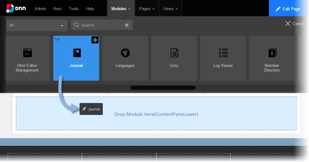
Task: Click the Journal module notebook icon
Action: coord(76,53)
